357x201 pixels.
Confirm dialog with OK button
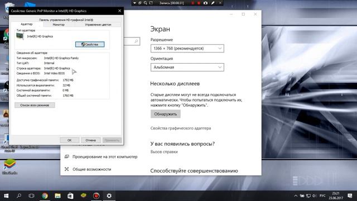click(69, 140)
